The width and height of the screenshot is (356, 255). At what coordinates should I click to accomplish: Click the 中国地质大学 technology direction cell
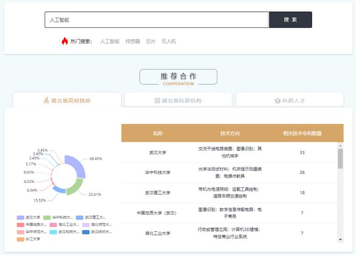click(x=230, y=213)
